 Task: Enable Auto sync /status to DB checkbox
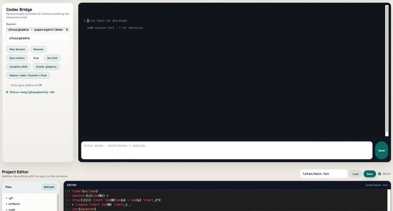[8, 85]
